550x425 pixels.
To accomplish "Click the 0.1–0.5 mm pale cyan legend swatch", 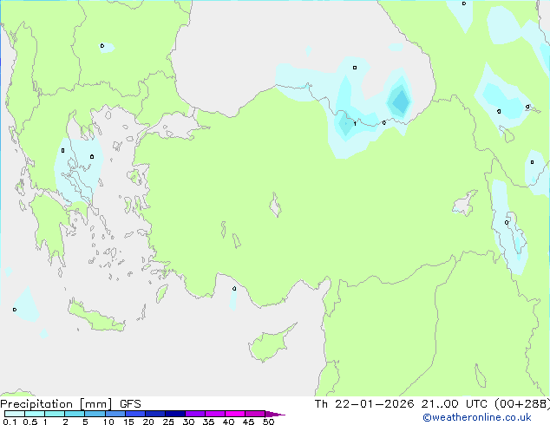I will click(15, 414).
